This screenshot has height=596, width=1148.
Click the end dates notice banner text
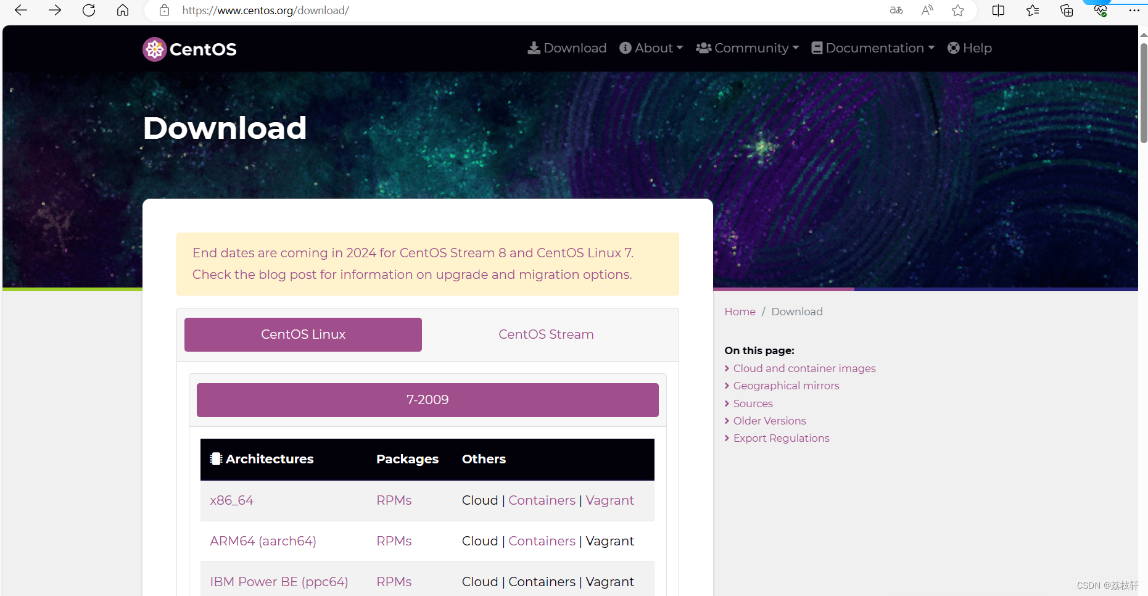(413, 263)
